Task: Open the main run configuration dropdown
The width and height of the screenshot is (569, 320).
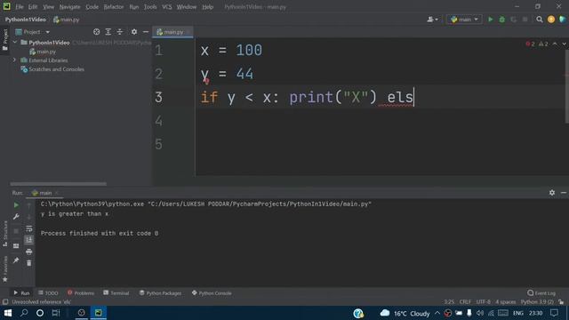Action: 464,20
